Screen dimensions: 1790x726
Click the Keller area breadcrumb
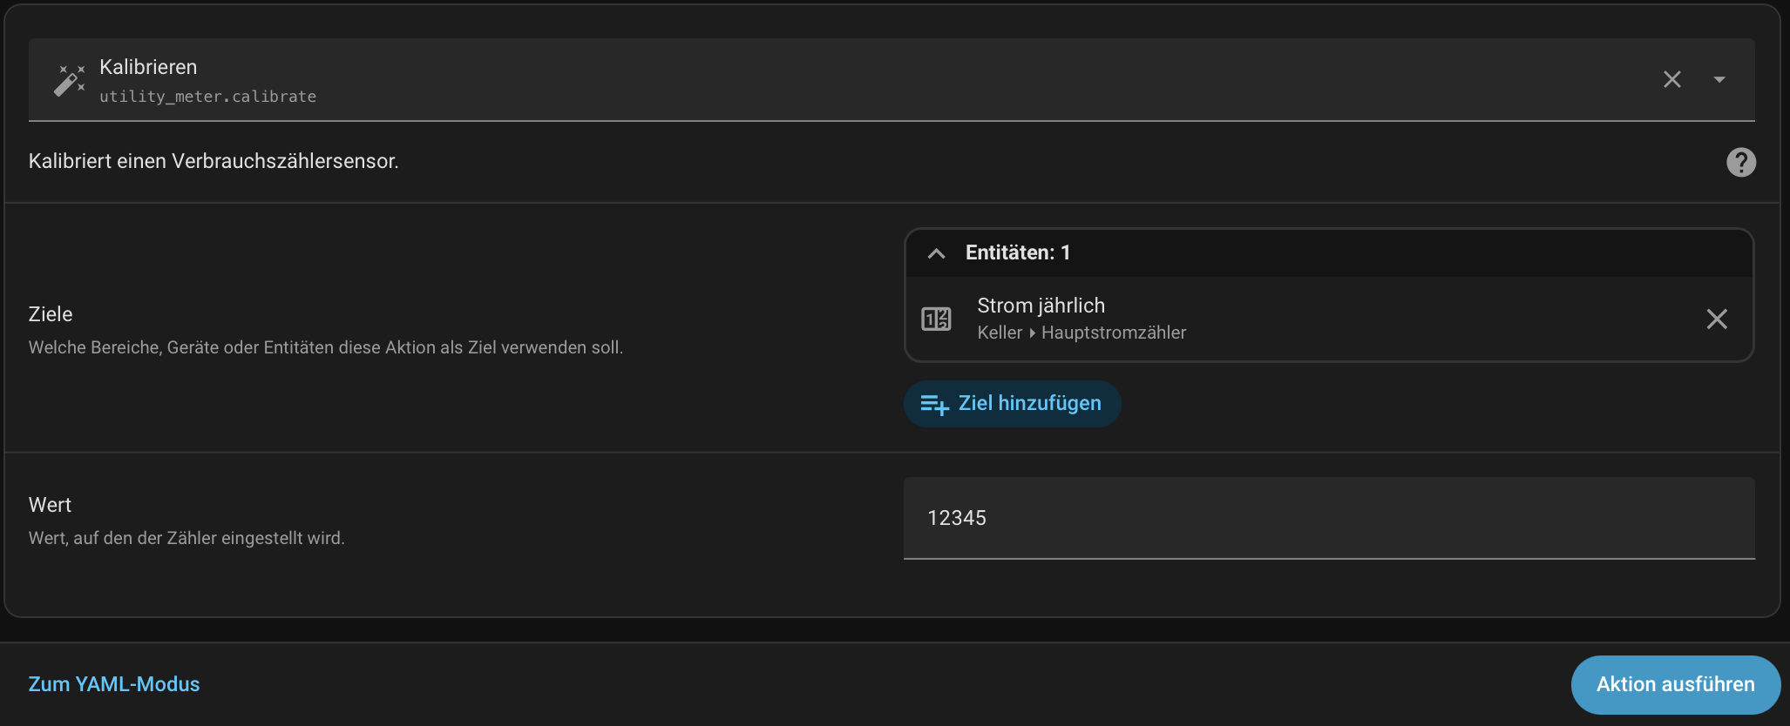point(999,333)
